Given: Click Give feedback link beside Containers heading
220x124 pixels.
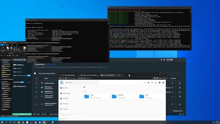Looking at the screenshot, I should [51, 65].
